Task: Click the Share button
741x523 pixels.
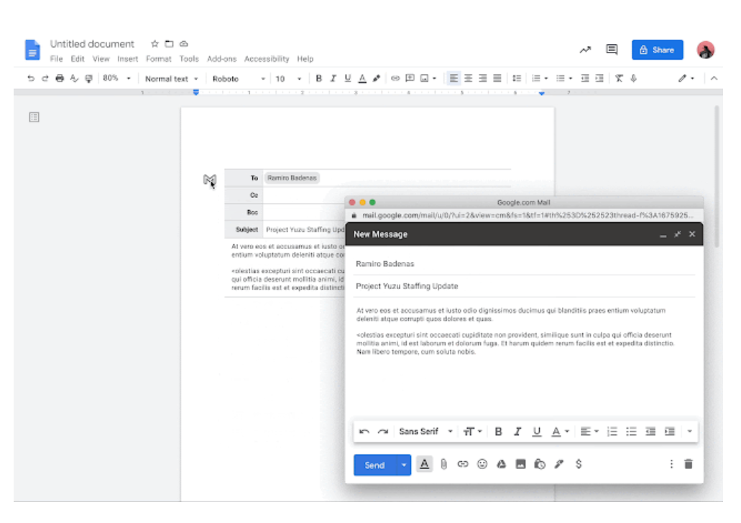Action: (657, 50)
